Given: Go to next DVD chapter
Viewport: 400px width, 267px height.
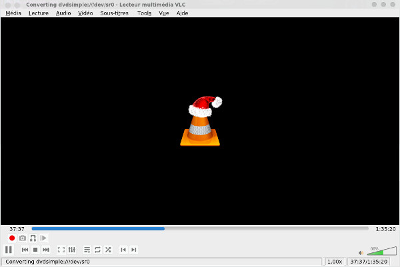Looking at the screenshot, I should 134,250.
